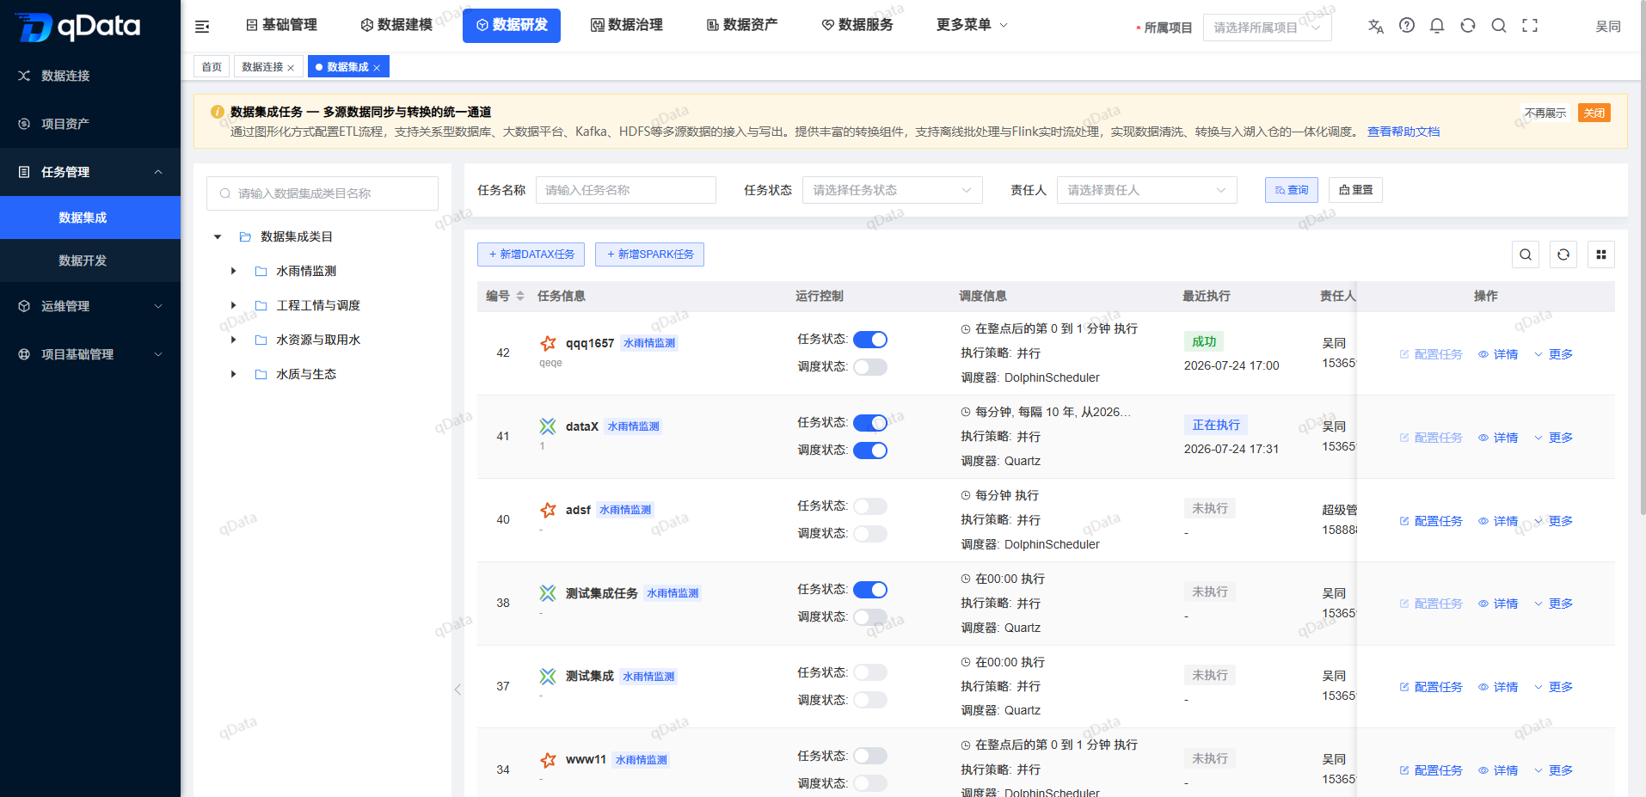Screen dimensions: 1646x797
Task: Open 更多 actions for task dataX
Action: coord(1553,438)
